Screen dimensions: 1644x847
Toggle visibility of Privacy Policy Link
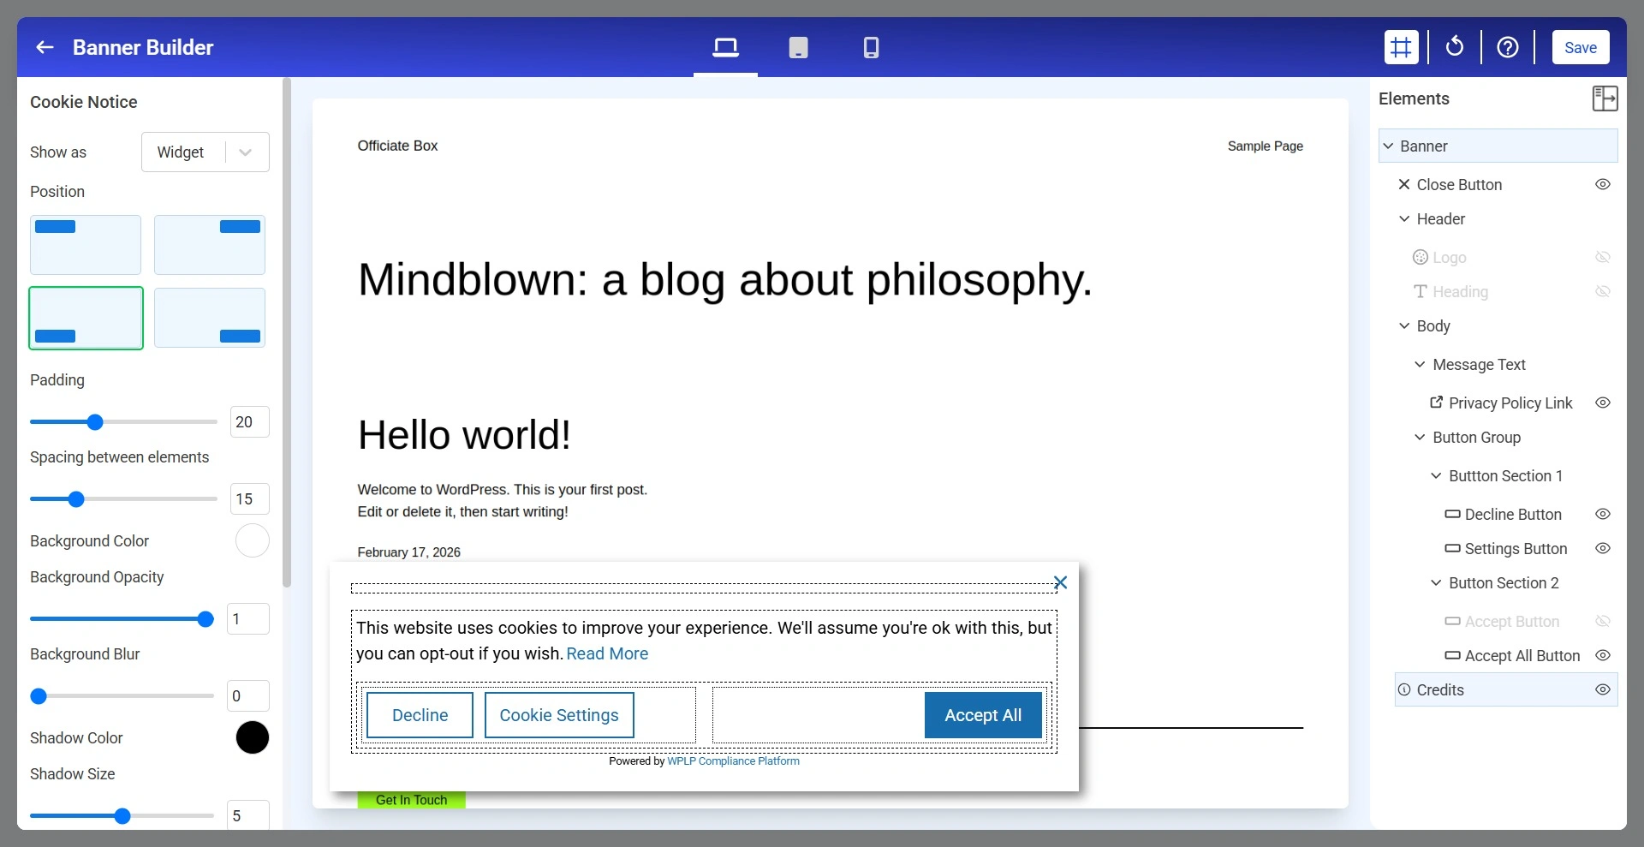click(1603, 403)
